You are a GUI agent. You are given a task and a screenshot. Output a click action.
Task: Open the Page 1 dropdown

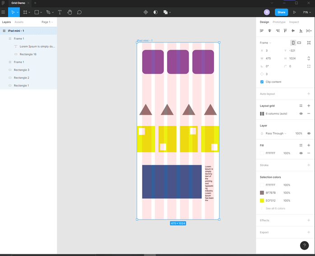[x=47, y=22]
